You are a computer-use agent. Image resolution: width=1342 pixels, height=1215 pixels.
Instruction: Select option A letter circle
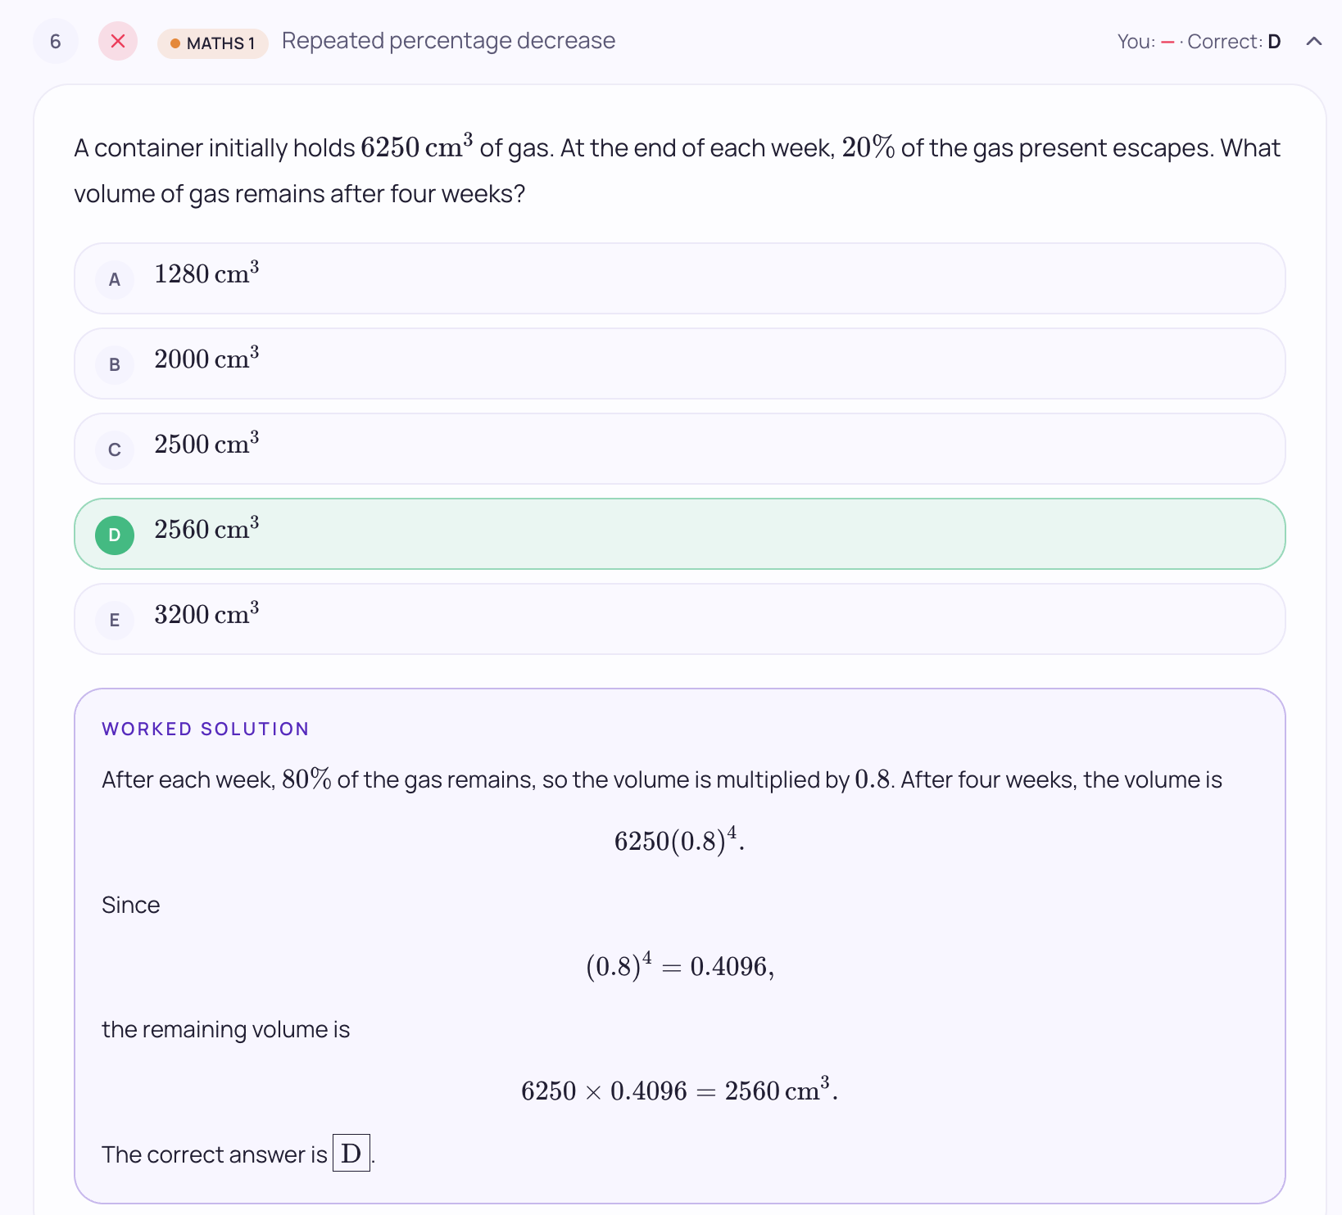click(115, 279)
